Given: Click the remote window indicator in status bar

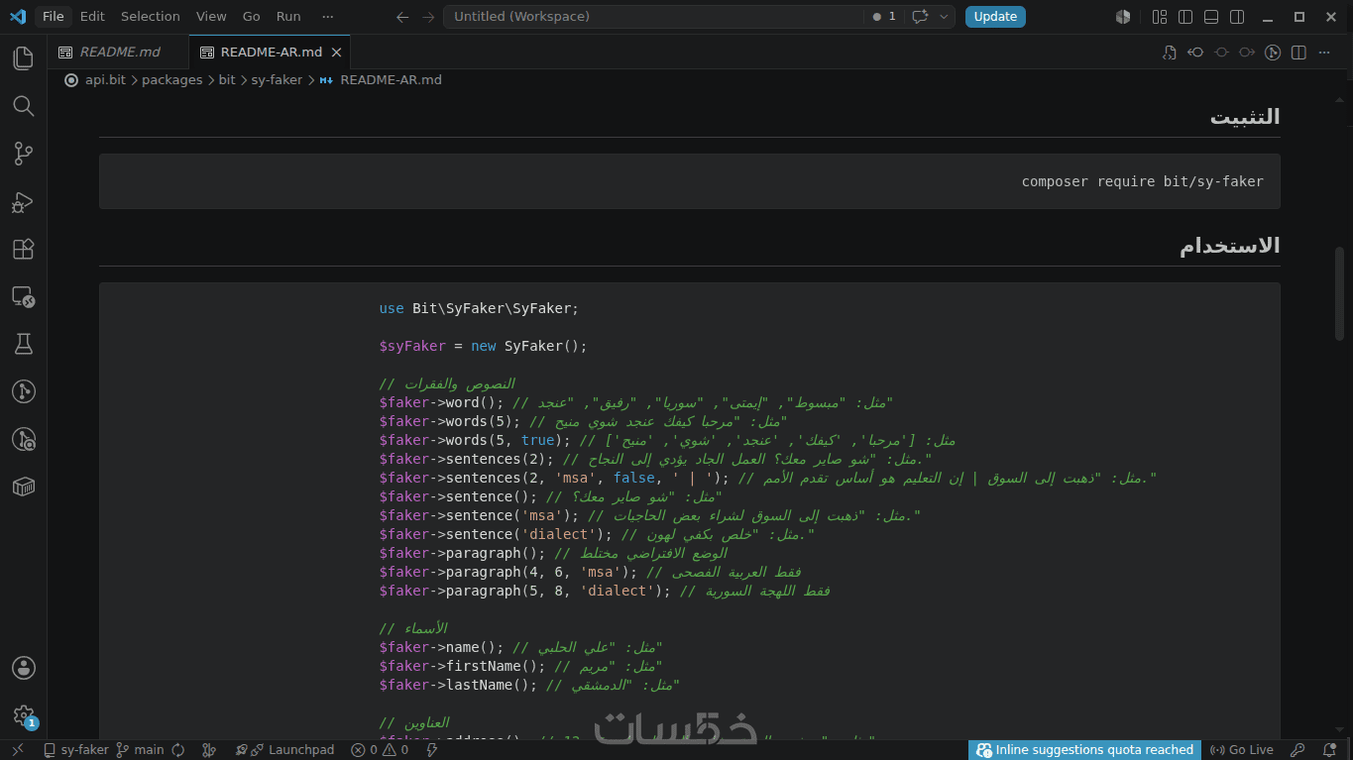Looking at the screenshot, I should pos(17,750).
